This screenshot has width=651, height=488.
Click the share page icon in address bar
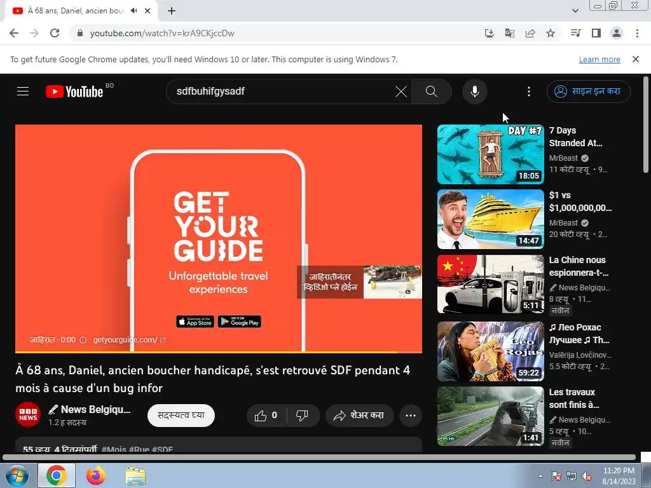(530, 33)
